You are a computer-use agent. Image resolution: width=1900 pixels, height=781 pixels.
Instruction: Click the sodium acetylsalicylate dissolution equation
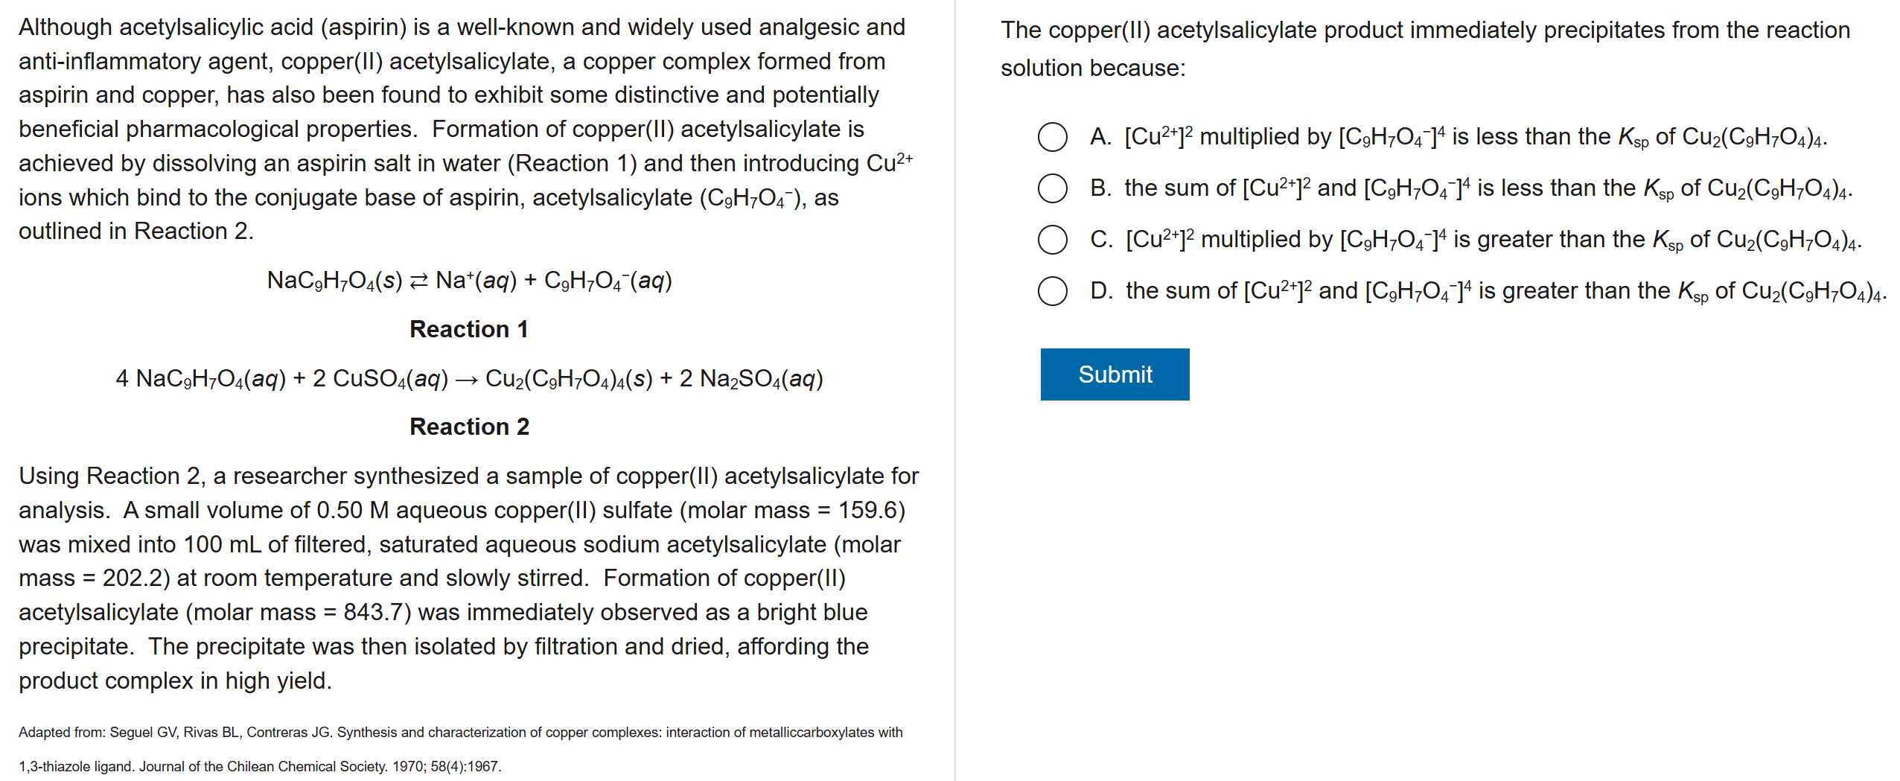[x=469, y=281]
